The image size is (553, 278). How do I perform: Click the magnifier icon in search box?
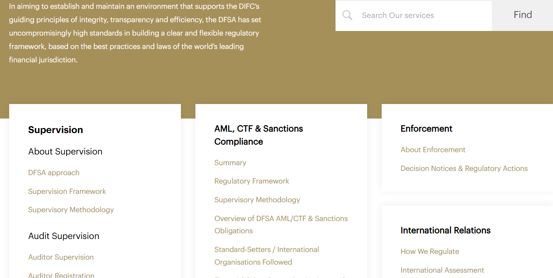click(347, 15)
